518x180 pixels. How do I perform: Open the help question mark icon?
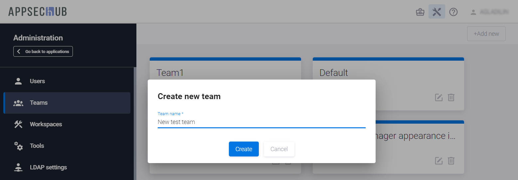pyautogui.click(x=453, y=12)
